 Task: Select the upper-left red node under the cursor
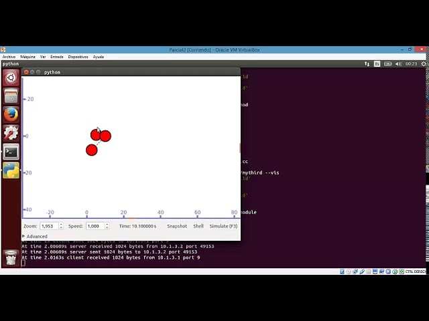click(95, 135)
